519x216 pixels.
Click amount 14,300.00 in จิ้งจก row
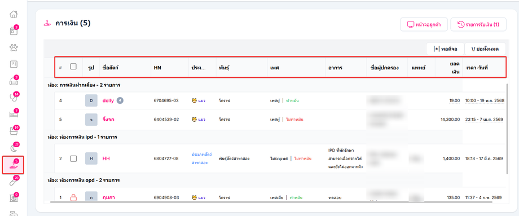click(x=450, y=120)
